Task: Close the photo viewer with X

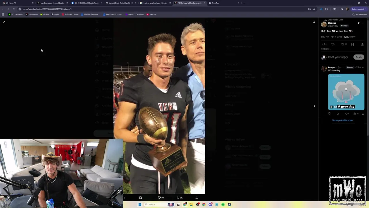Action: point(4,22)
